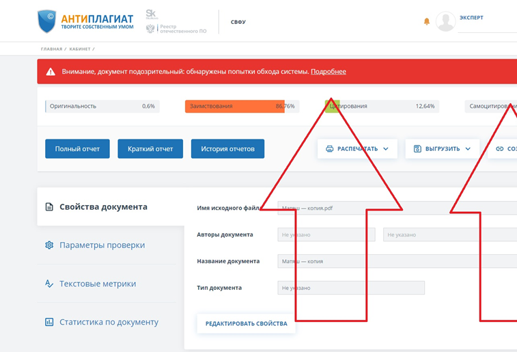
Task: Go to Главная breadcrumb
Action: point(51,49)
